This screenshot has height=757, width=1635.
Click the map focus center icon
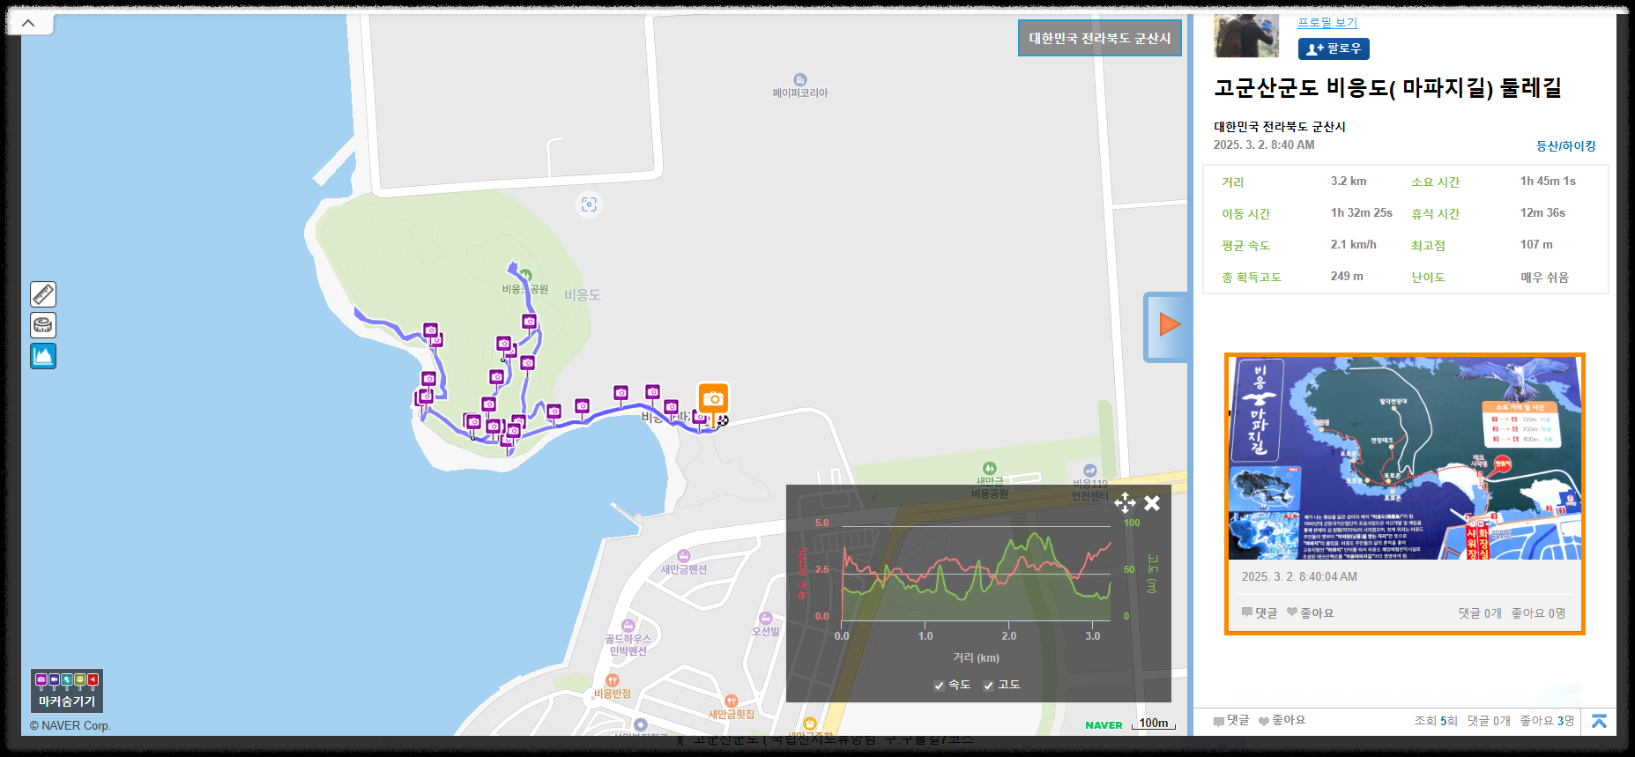tap(589, 204)
